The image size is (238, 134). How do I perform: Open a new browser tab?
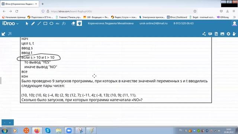point(43,4)
